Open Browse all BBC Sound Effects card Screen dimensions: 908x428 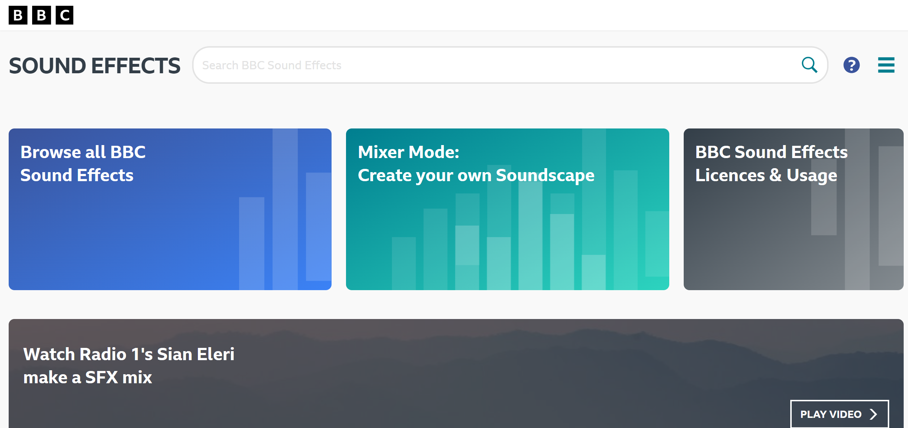tap(144, 231)
